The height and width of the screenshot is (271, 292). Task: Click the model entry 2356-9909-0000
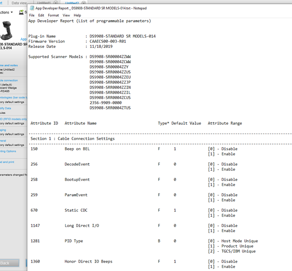(106, 103)
